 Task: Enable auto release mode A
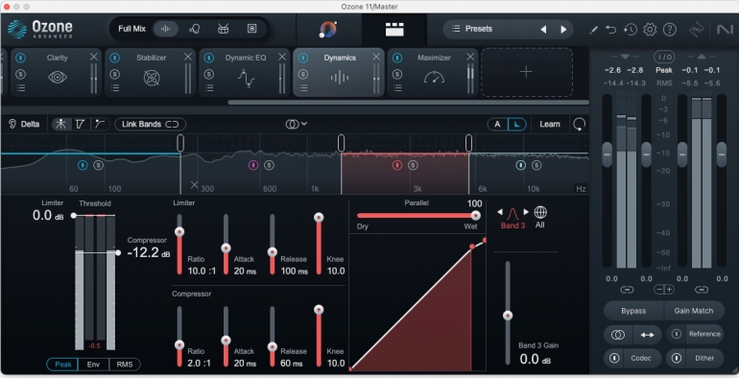click(x=497, y=125)
